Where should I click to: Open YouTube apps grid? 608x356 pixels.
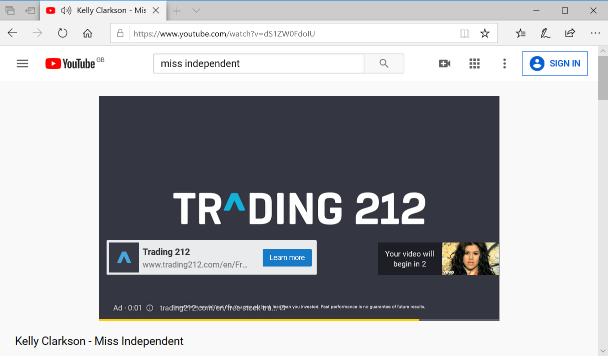474,63
